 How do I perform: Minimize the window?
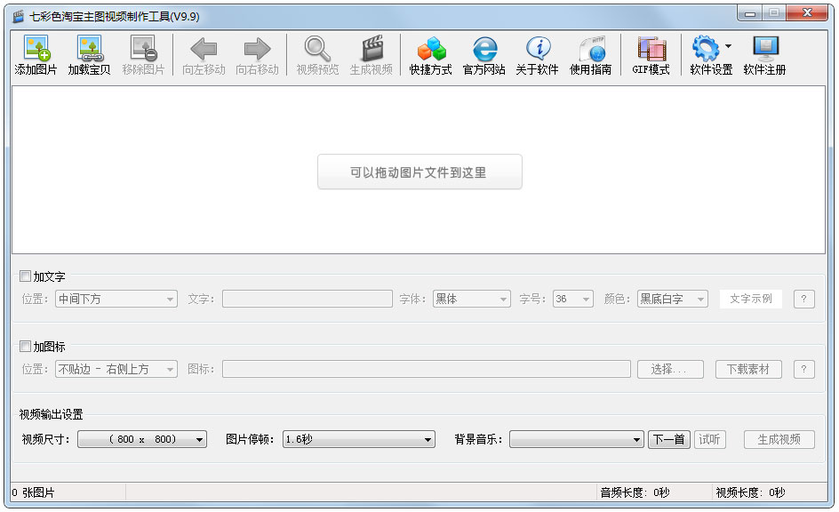[x=750, y=12]
